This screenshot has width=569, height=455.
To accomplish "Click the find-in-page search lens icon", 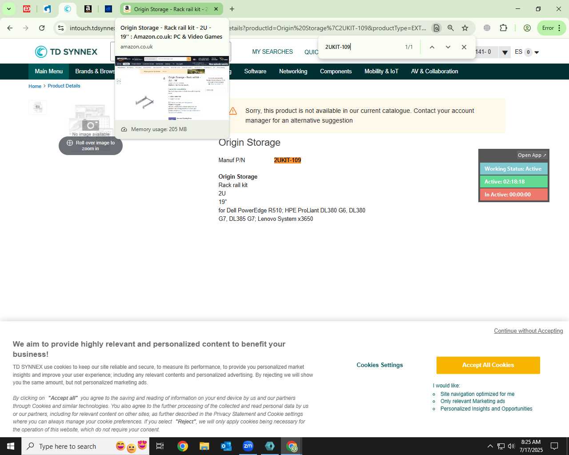I will click(x=437, y=28).
